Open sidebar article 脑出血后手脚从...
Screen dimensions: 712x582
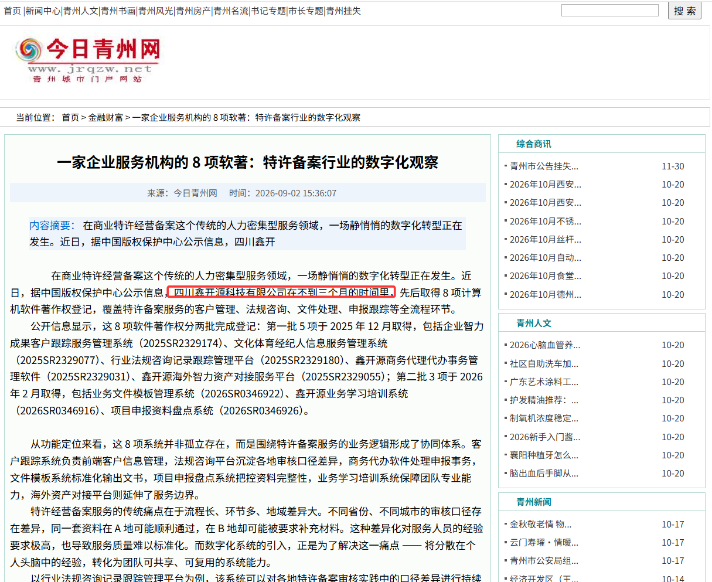point(544,473)
